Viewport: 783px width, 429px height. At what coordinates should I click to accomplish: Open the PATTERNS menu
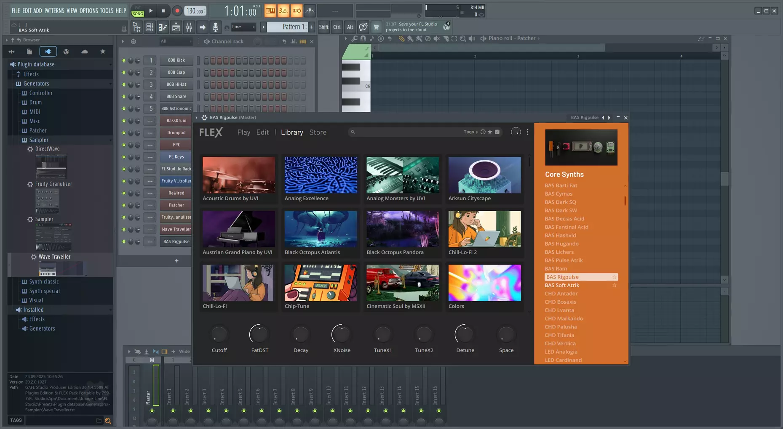(54, 11)
